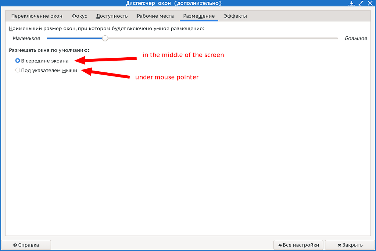This screenshot has height=251, width=376.
Task: Click the back-arrow icon on Все настройки button
Action: [280, 245]
